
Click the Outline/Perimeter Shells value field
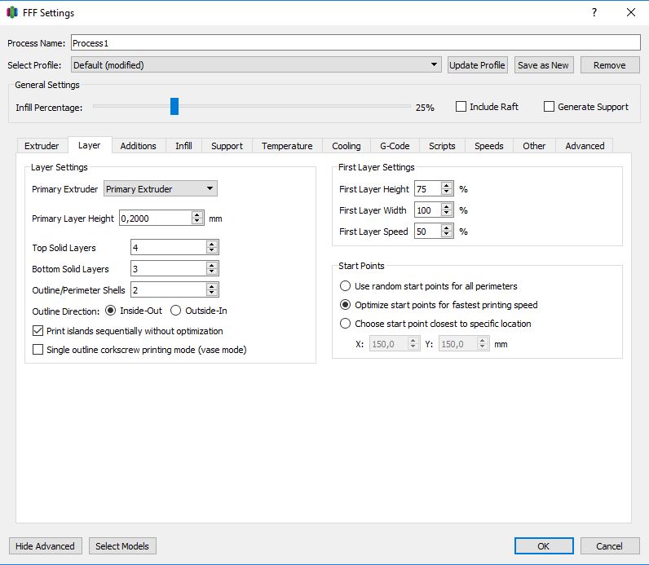click(169, 289)
